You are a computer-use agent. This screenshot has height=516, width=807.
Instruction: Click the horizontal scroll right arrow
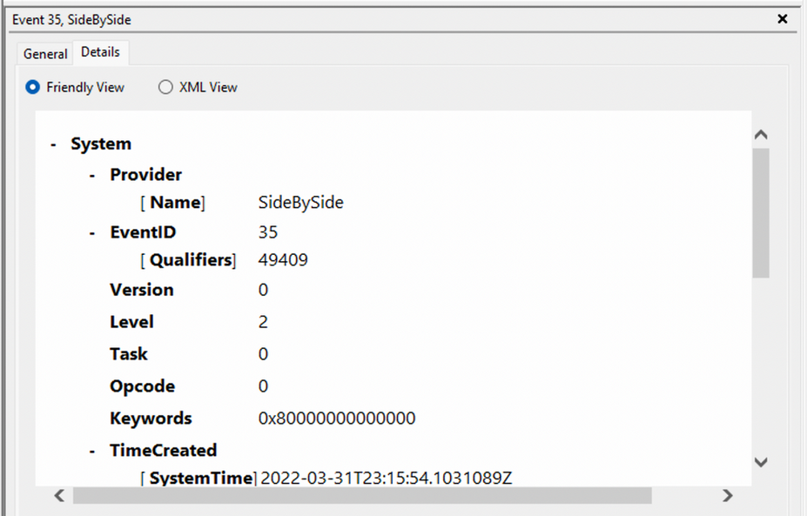point(728,495)
